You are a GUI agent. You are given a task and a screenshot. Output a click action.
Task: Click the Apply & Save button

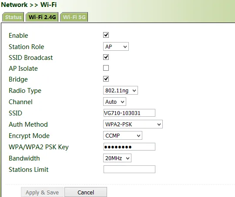(42, 192)
